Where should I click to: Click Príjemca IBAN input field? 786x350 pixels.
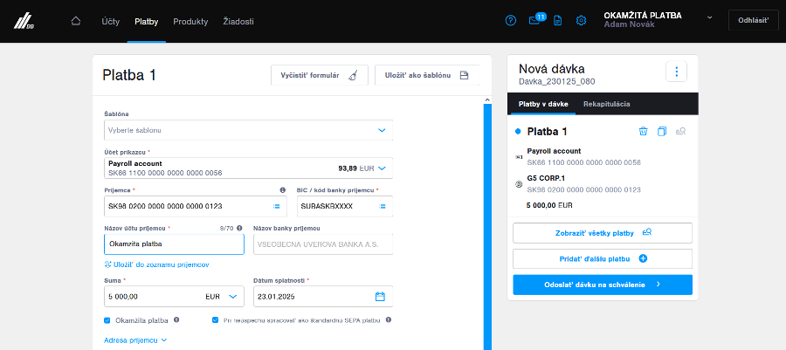pyautogui.click(x=196, y=206)
